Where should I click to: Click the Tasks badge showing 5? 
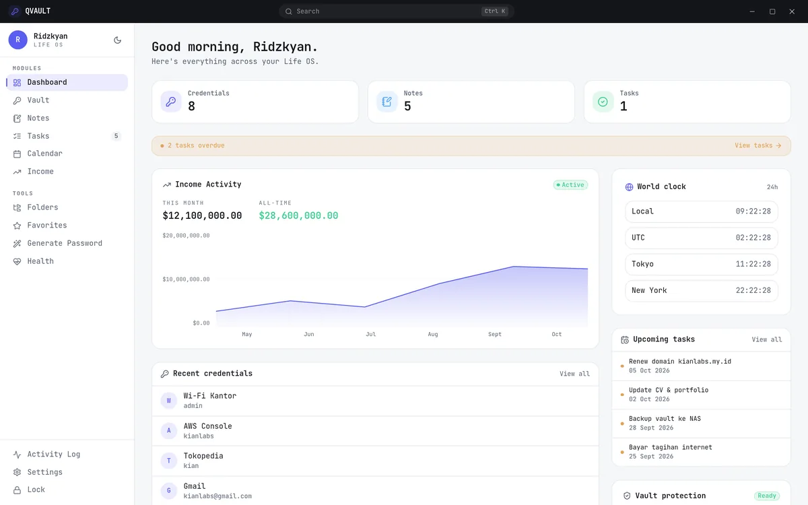click(116, 136)
